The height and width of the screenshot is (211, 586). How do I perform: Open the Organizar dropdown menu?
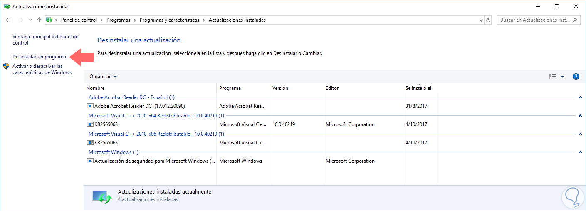[x=103, y=77]
